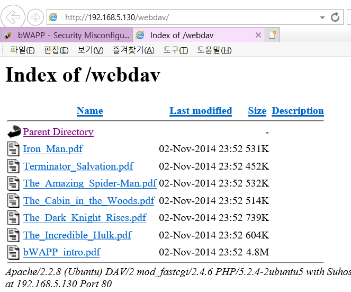Sort by the Description column header
This screenshot has height=292, width=351.
pyautogui.click(x=298, y=111)
